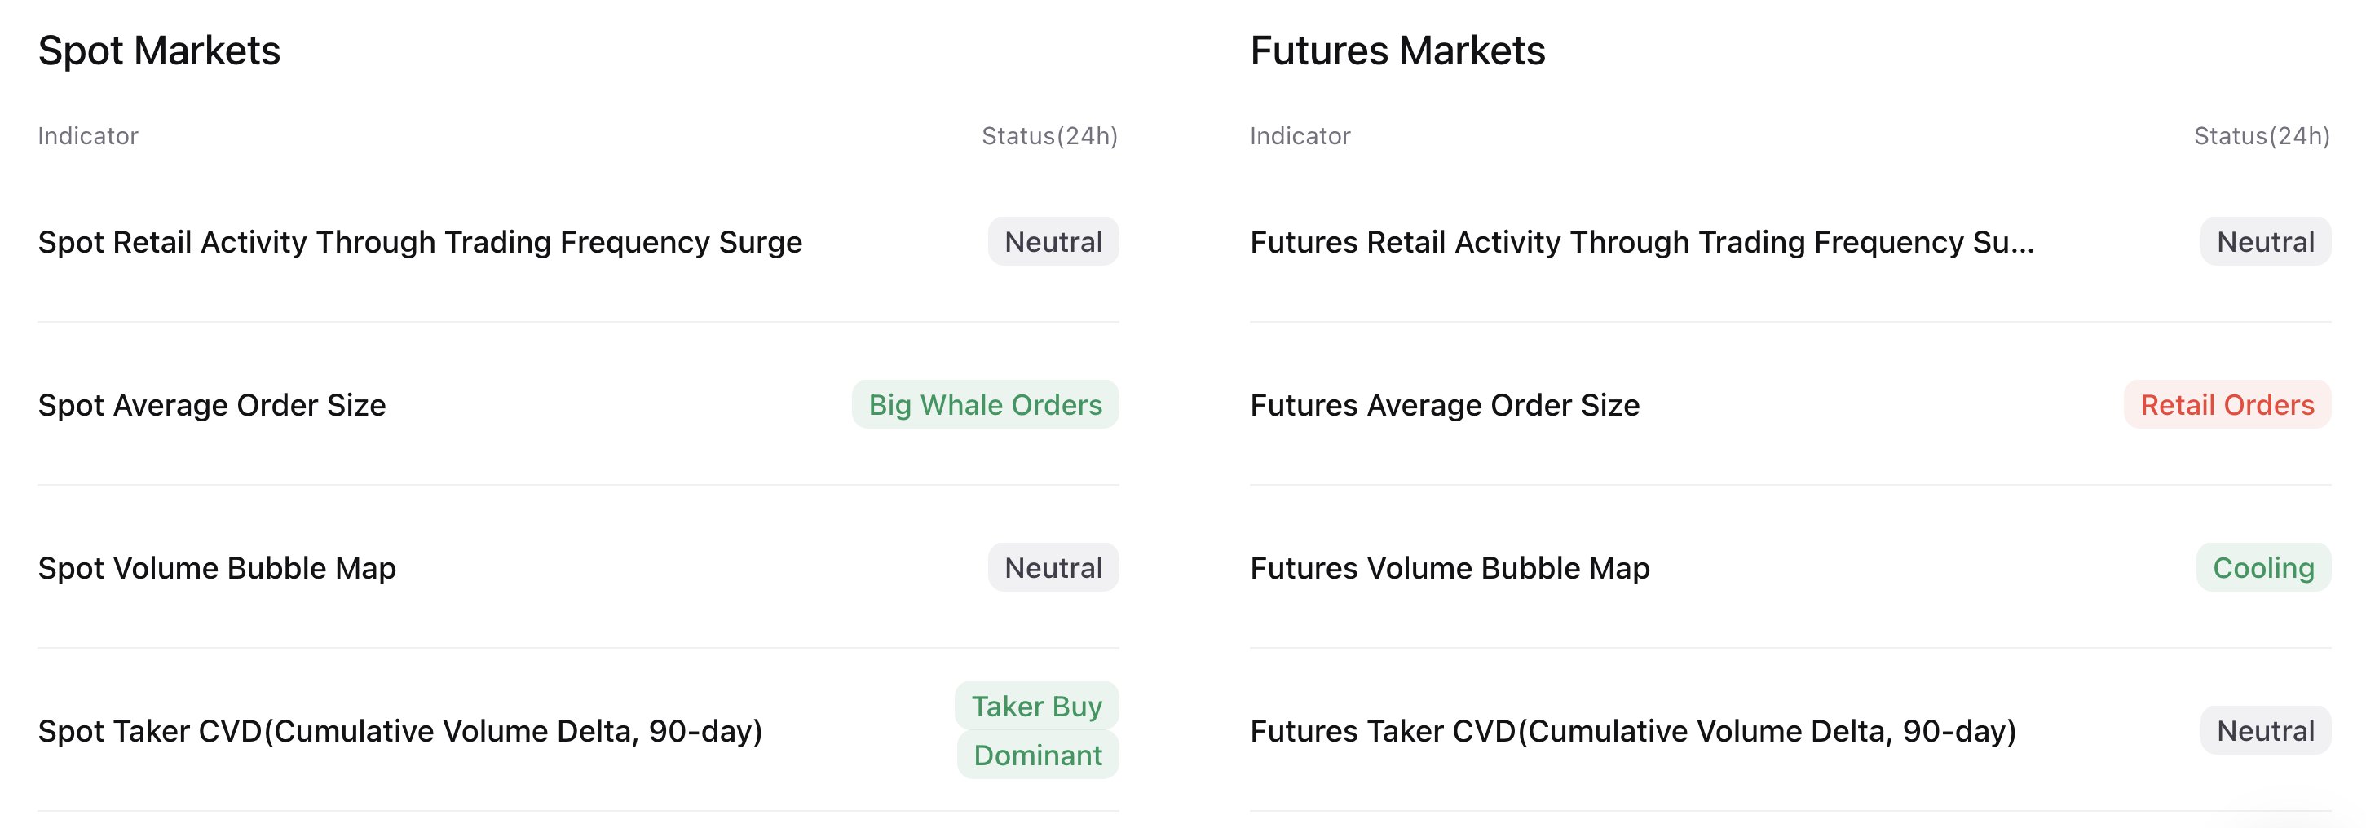Click Neutral badge for Spot Retail Activity

coord(1053,242)
